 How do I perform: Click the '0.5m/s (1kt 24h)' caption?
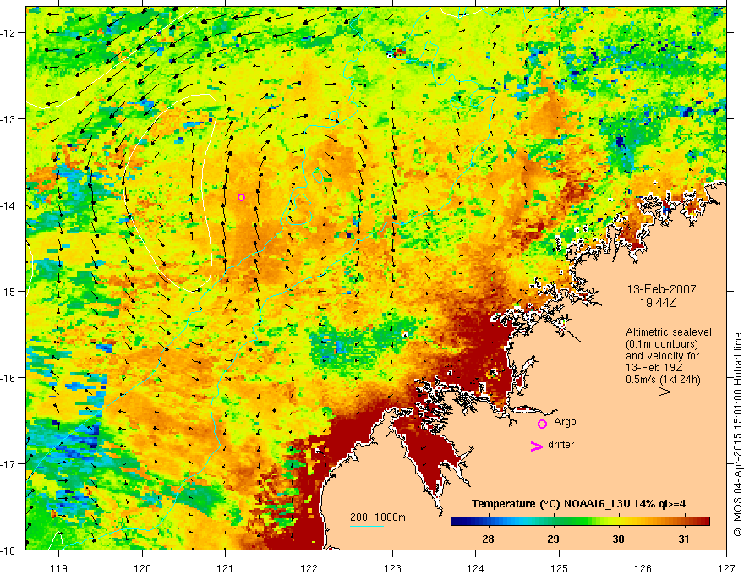tap(664, 380)
